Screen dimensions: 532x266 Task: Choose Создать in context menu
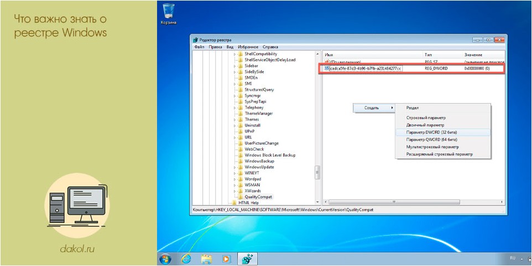click(374, 108)
